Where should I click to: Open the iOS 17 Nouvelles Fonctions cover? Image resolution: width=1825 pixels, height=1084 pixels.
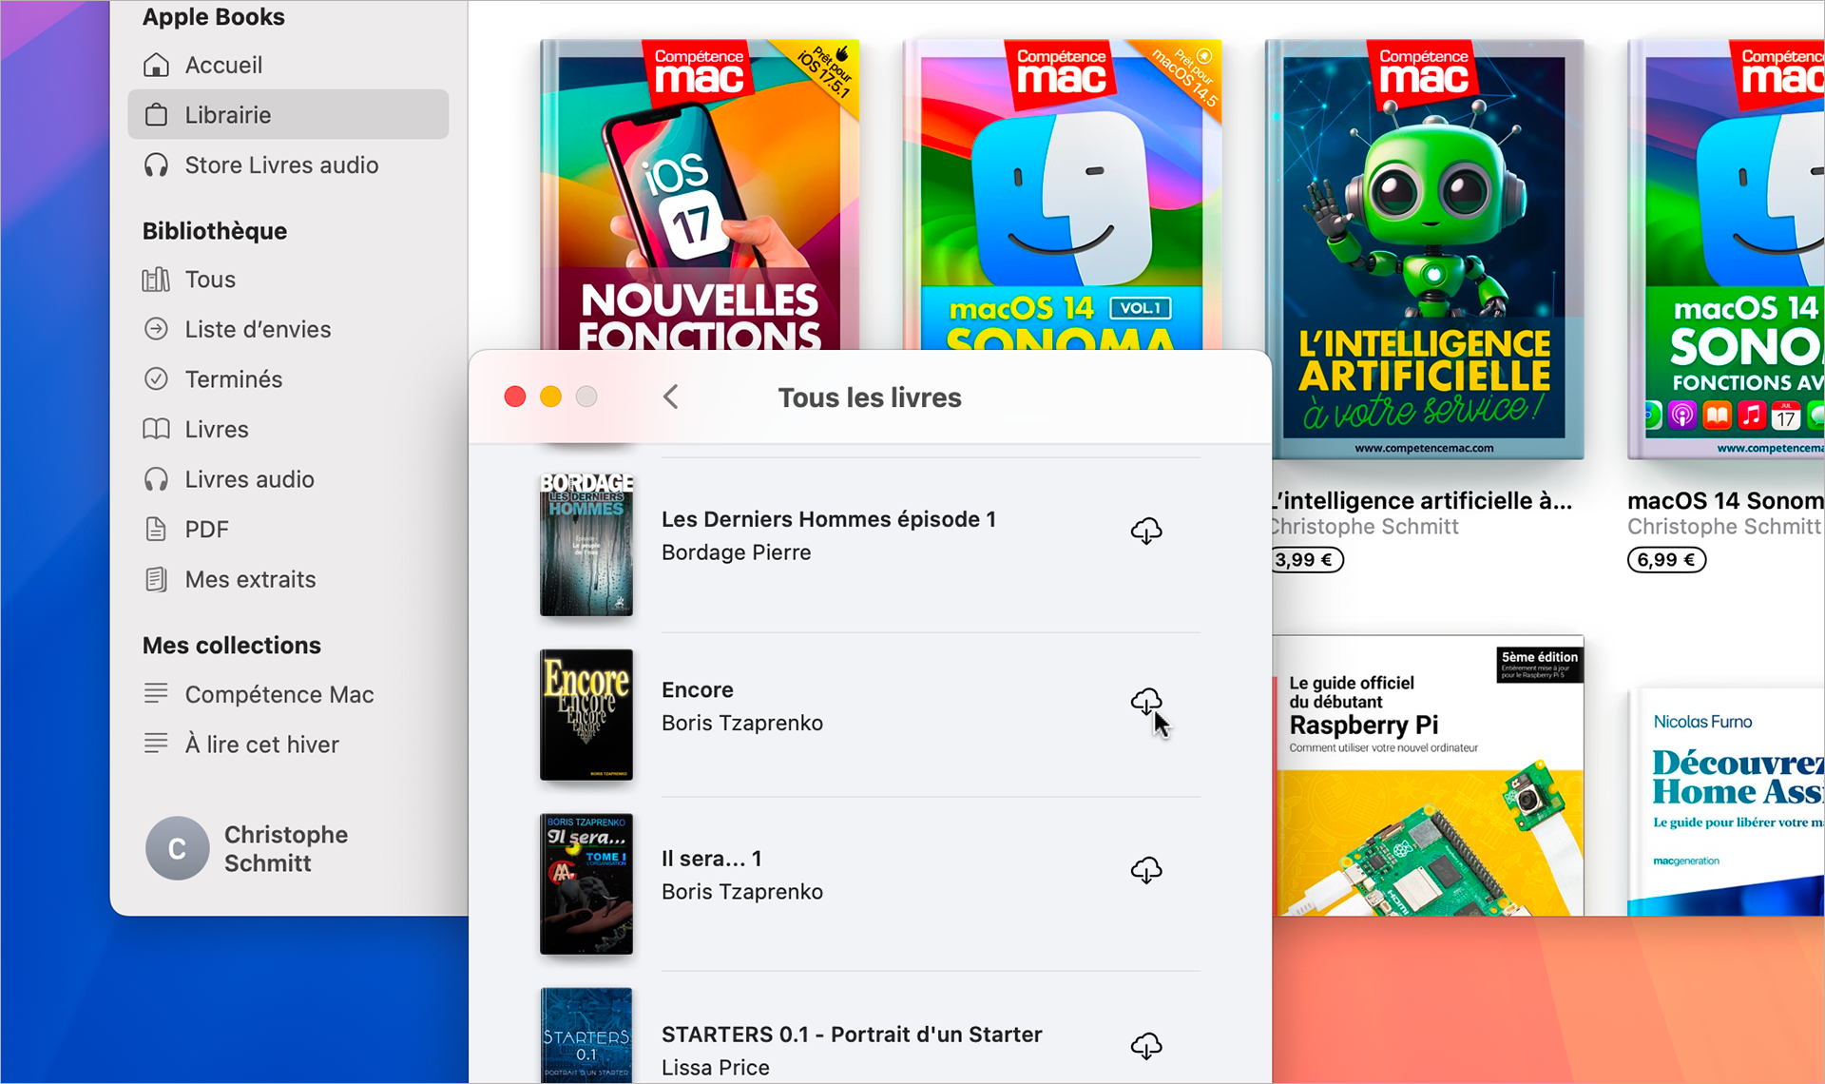point(701,195)
